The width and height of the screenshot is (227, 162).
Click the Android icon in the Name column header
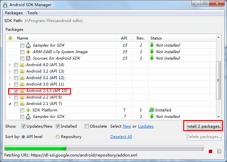pyautogui.click(x=10, y=38)
